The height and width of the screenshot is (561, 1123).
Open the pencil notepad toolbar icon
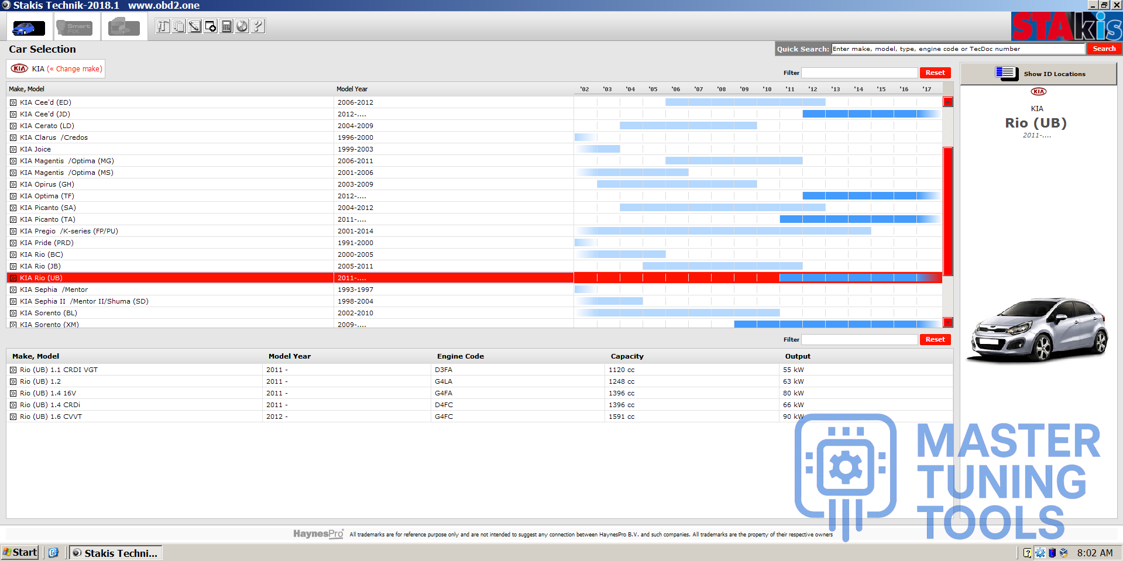pyautogui.click(x=194, y=26)
